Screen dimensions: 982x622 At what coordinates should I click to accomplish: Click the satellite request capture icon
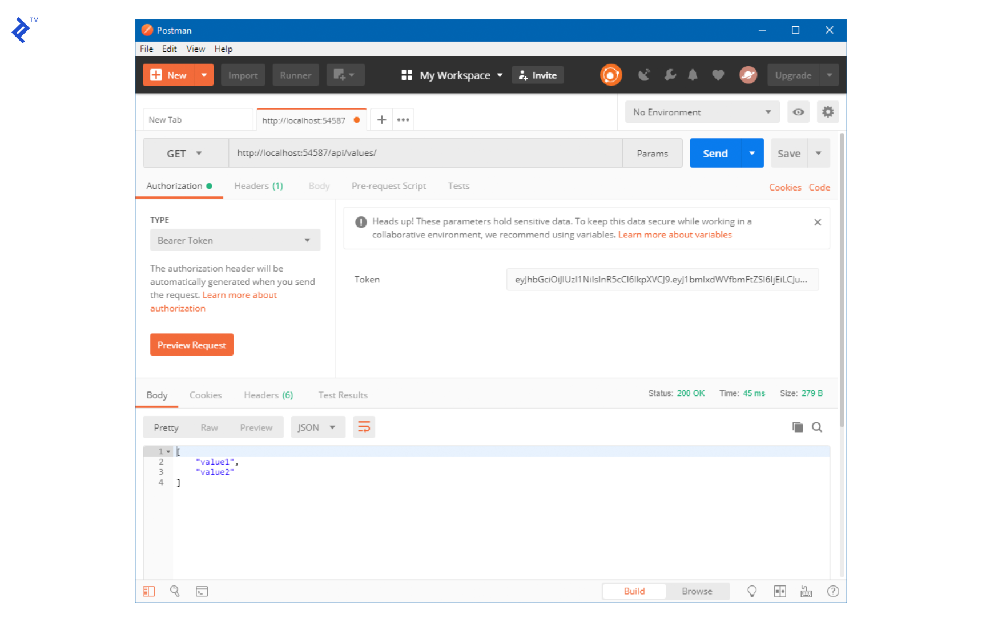click(645, 75)
